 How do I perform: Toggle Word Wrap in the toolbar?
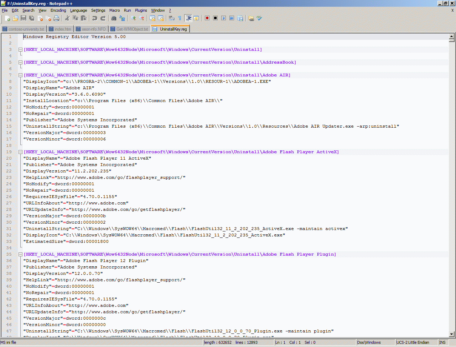[172, 18]
